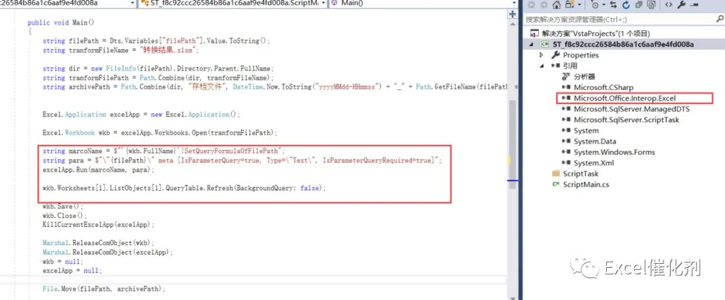Click the ScriptTask folder icon
The image size is (725, 300).
(x=555, y=174)
